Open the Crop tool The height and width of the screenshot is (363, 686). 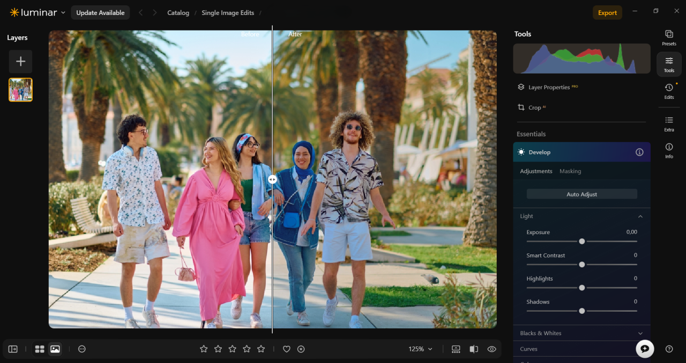click(x=531, y=107)
